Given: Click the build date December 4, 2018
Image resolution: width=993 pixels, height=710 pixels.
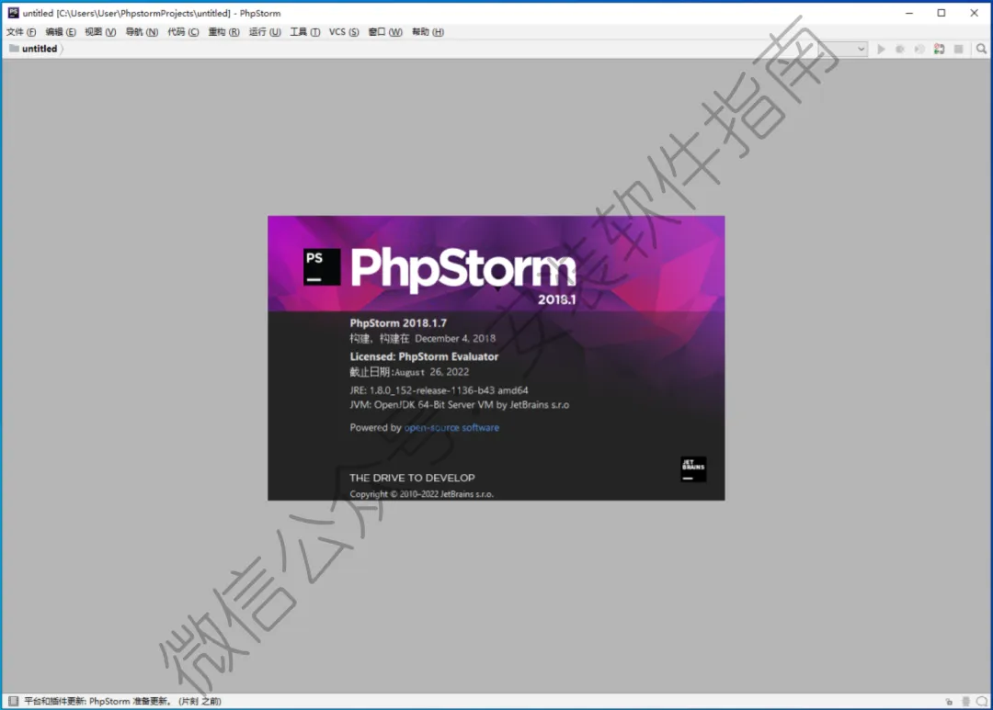Looking at the screenshot, I should point(455,339).
